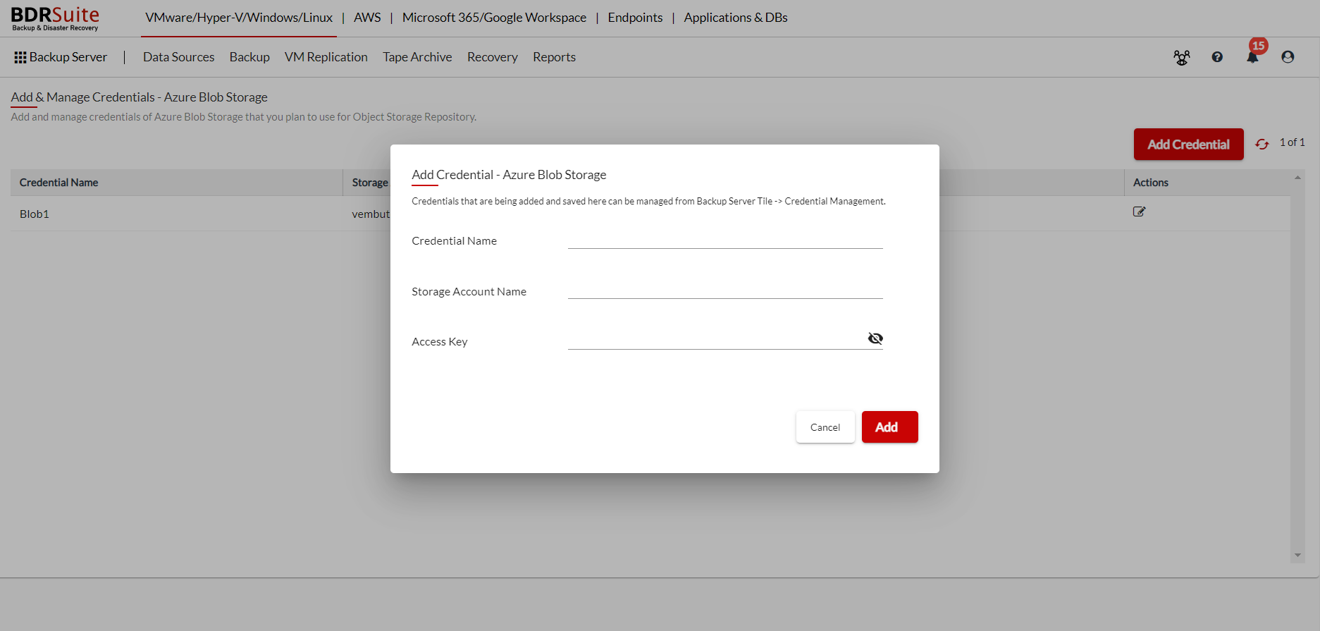Image resolution: width=1320 pixels, height=631 pixels.
Task: Open the Data Sources menu
Action: (x=178, y=57)
